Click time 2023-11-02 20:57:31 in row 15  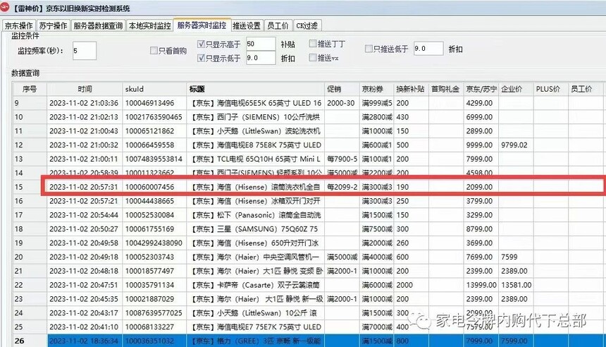(83, 187)
